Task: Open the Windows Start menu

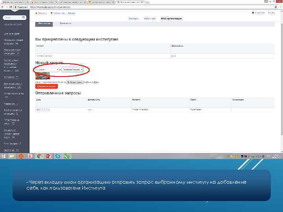Action: pos(4,156)
